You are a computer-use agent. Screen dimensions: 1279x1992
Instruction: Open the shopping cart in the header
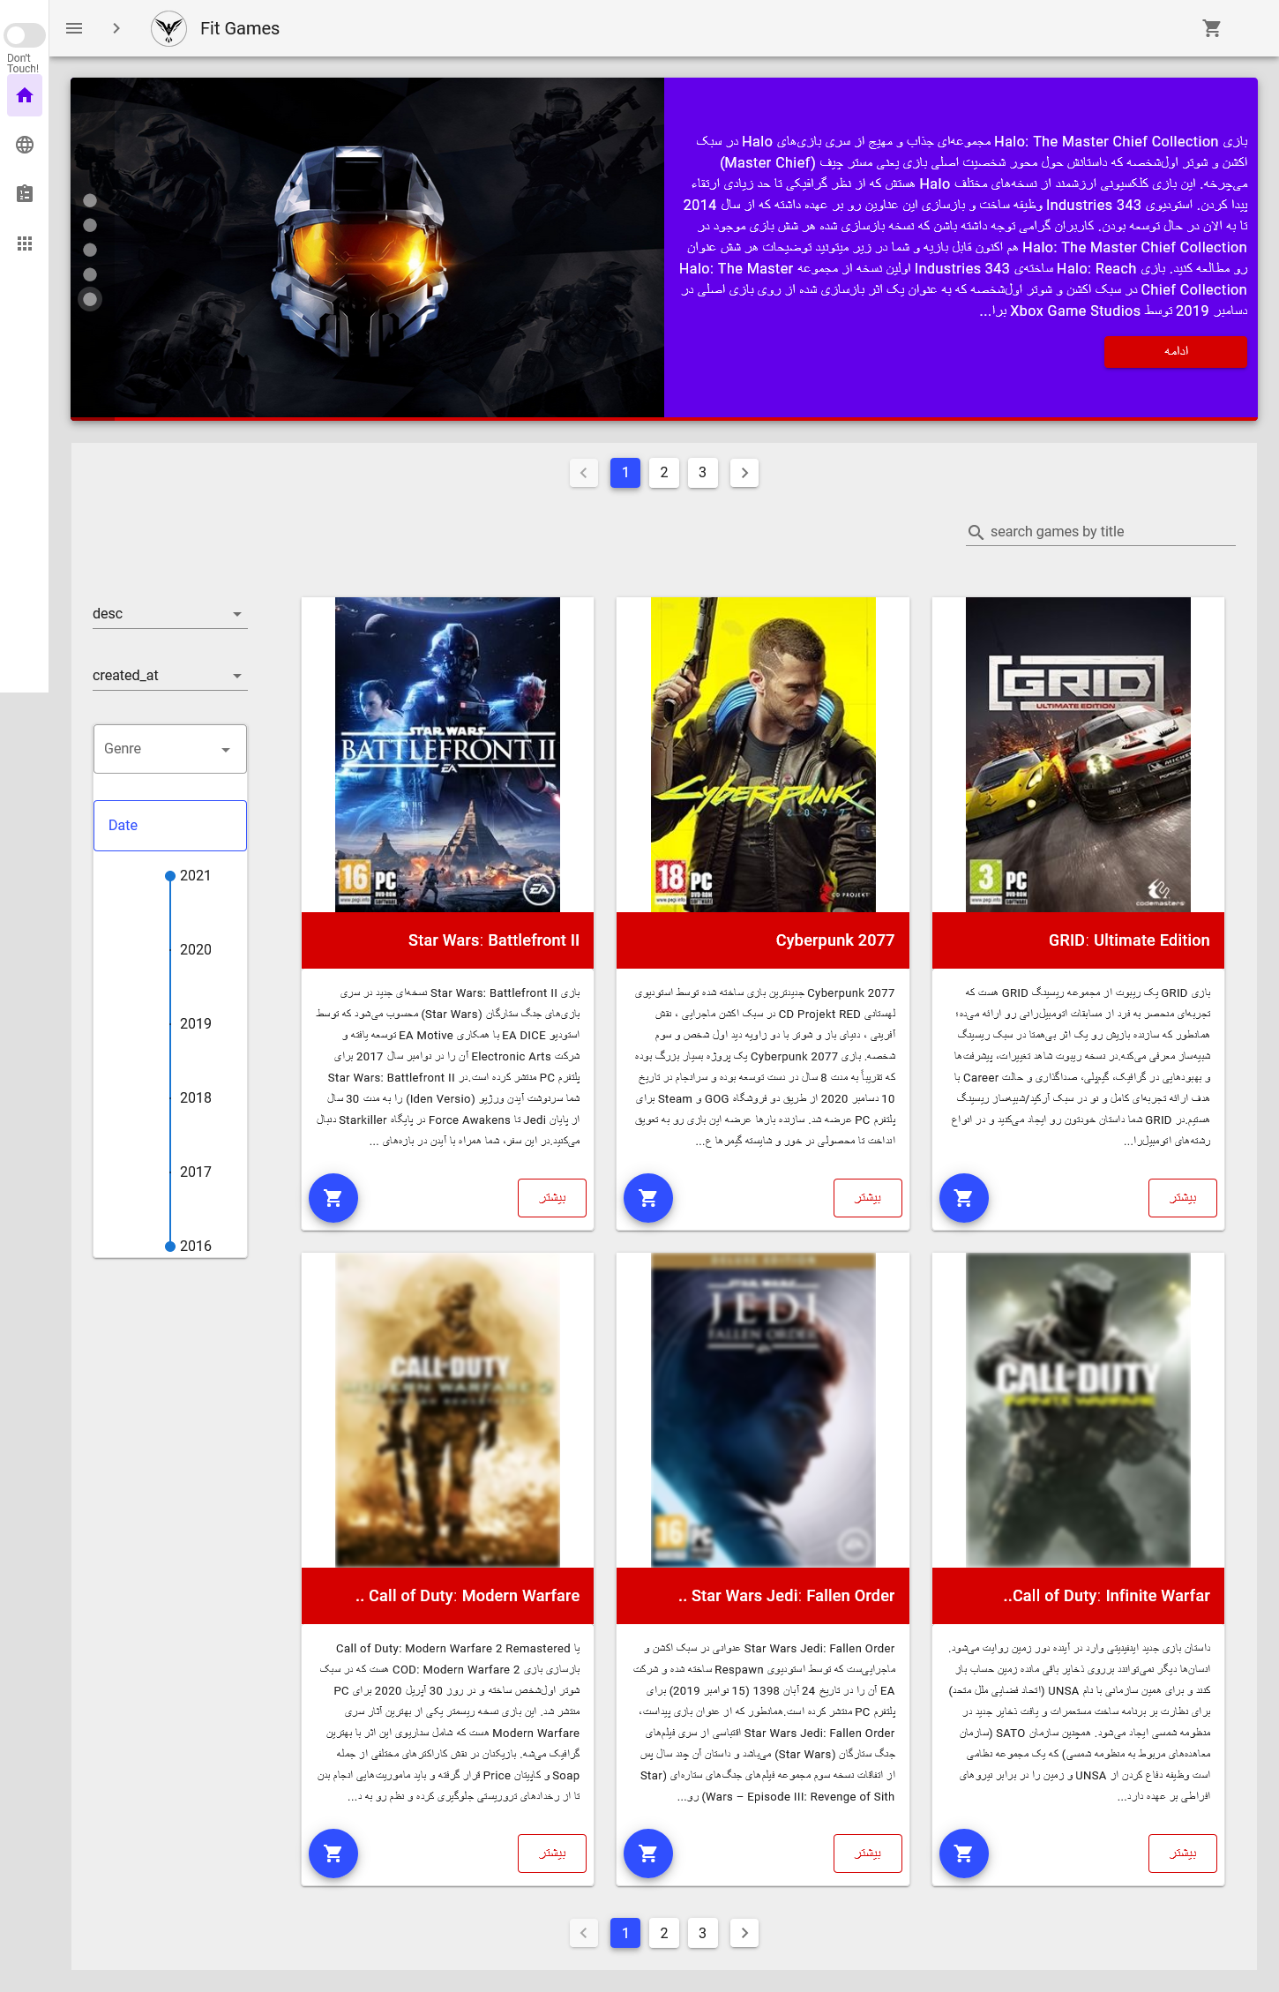click(x=1212, y=28)
